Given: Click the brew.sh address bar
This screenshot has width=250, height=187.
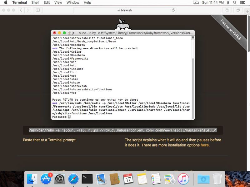Looking at the screenshot, I should coord(125,10).
